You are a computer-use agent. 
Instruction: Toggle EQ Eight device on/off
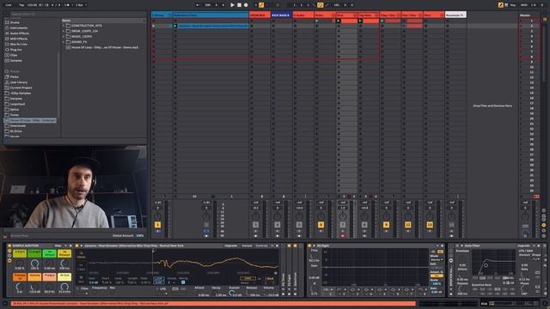point(309,246)
